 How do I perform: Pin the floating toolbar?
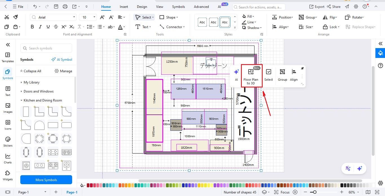click(x=302, y=68)
